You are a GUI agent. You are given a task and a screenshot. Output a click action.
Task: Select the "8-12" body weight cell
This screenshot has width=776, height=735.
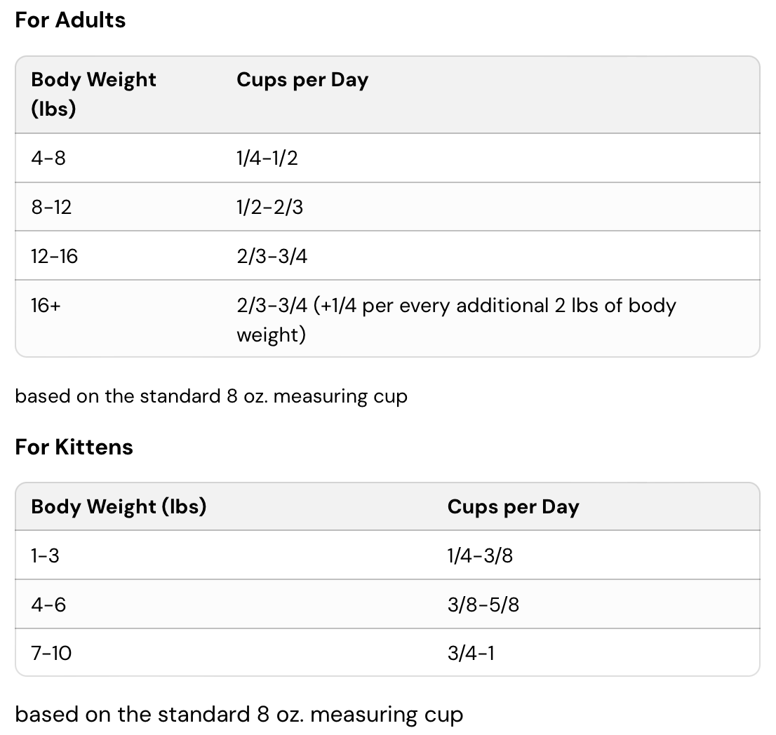51,207
